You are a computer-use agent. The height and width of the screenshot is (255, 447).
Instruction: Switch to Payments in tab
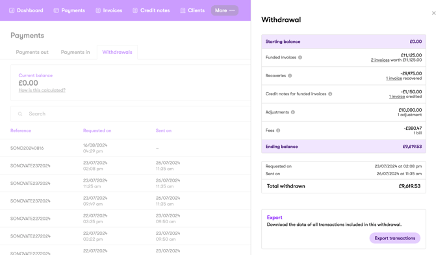(75, 52)
